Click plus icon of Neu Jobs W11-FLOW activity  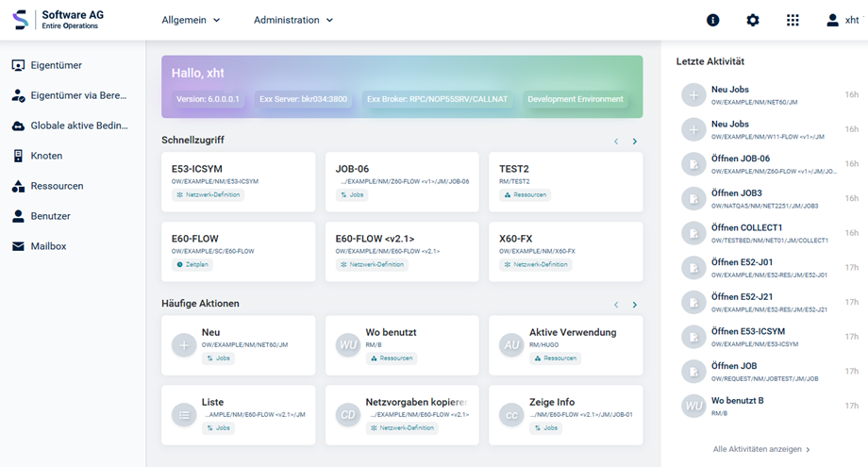pos(693,130)
